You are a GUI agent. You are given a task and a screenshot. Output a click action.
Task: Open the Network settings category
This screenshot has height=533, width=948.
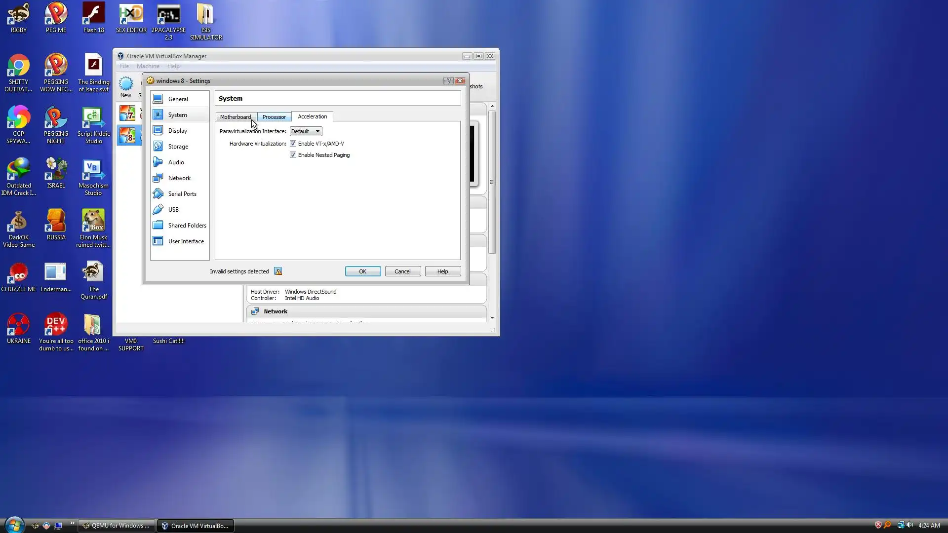click(179, 178)
